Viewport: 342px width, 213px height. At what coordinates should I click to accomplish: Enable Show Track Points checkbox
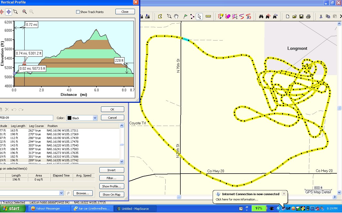click(78, 12)
